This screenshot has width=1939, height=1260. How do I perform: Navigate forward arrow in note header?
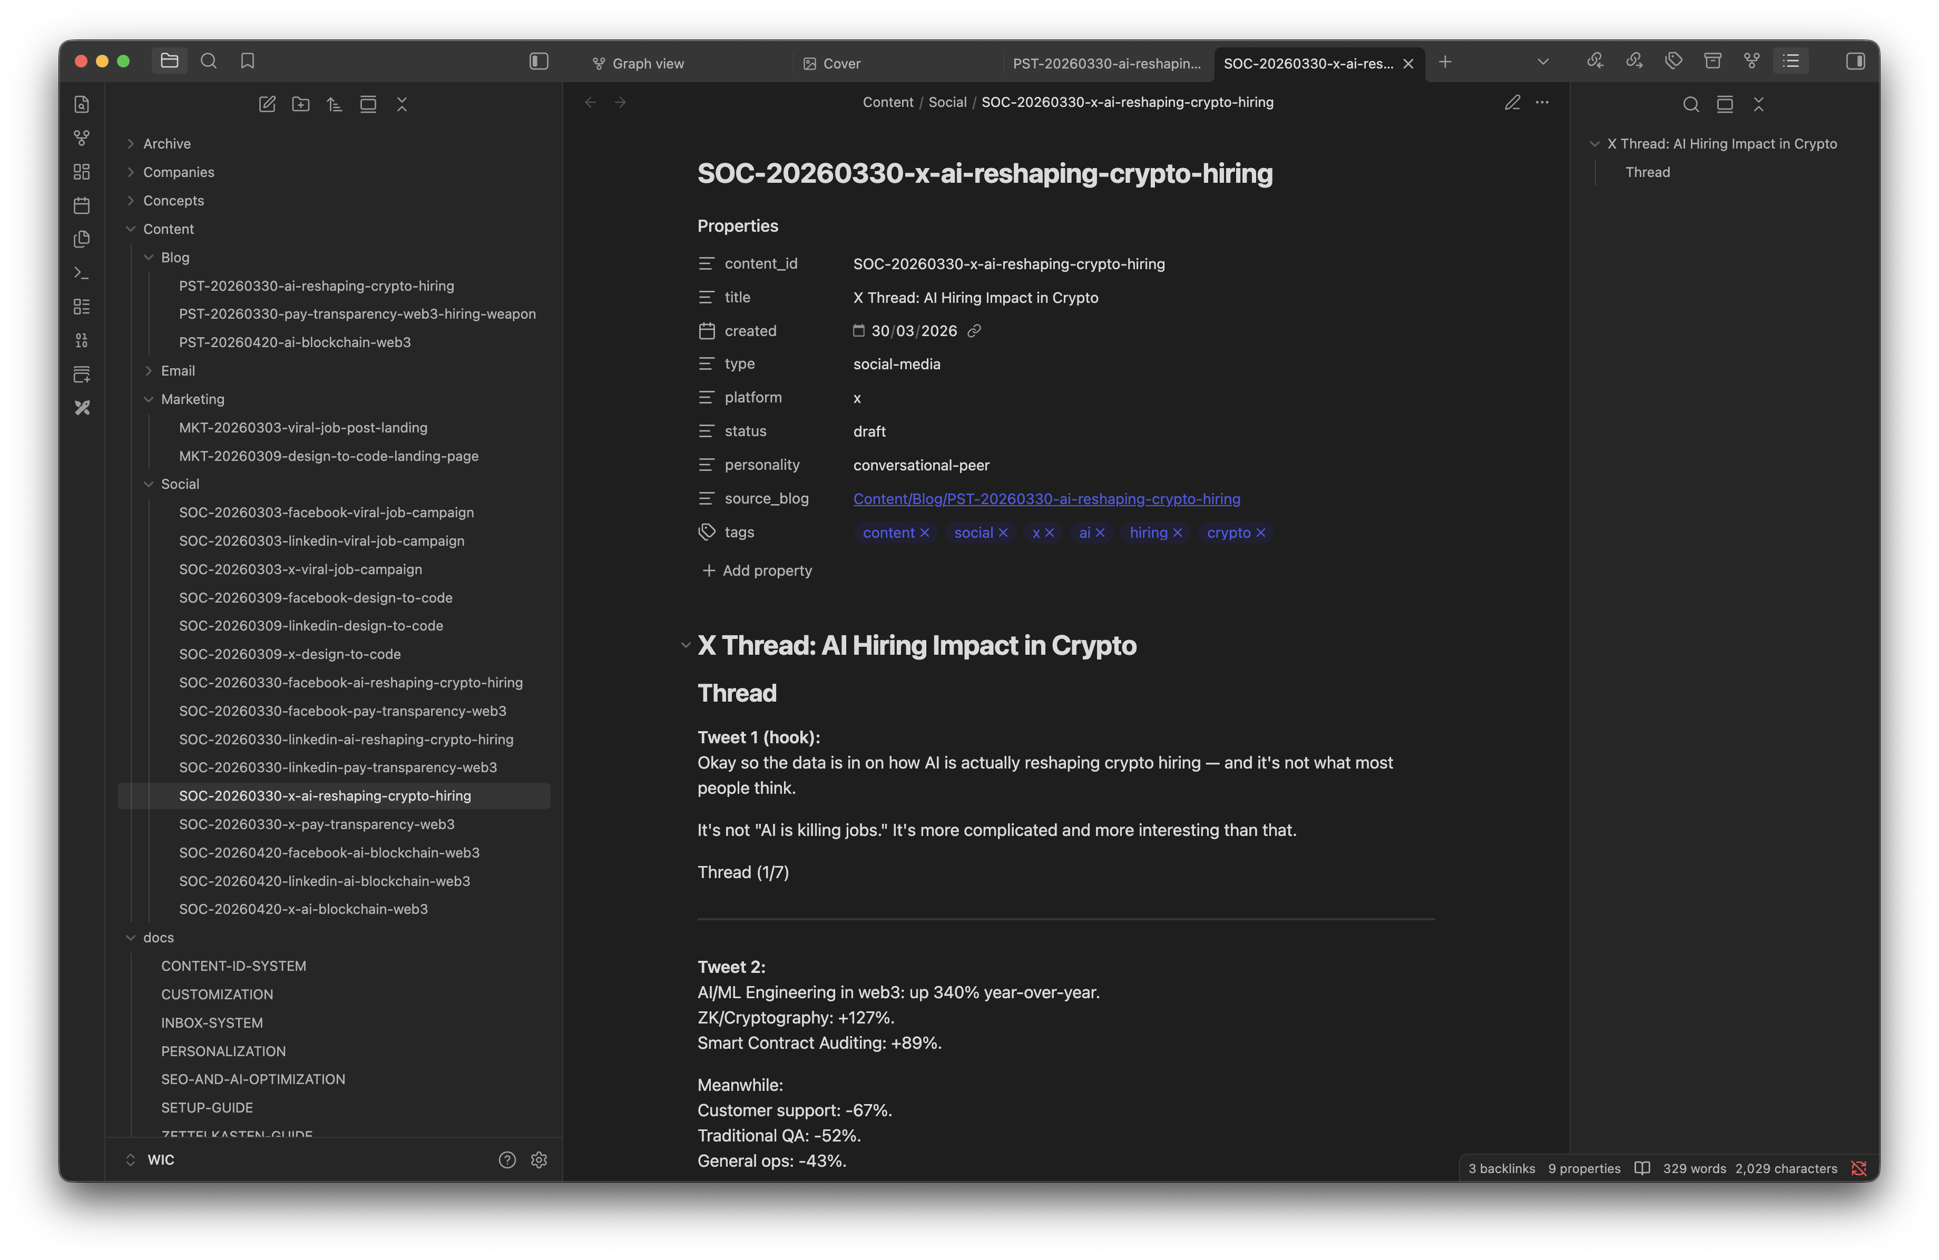[x=620, y=103]
